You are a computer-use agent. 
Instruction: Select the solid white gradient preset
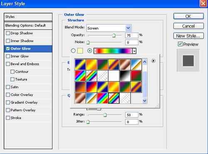(114, 76)
